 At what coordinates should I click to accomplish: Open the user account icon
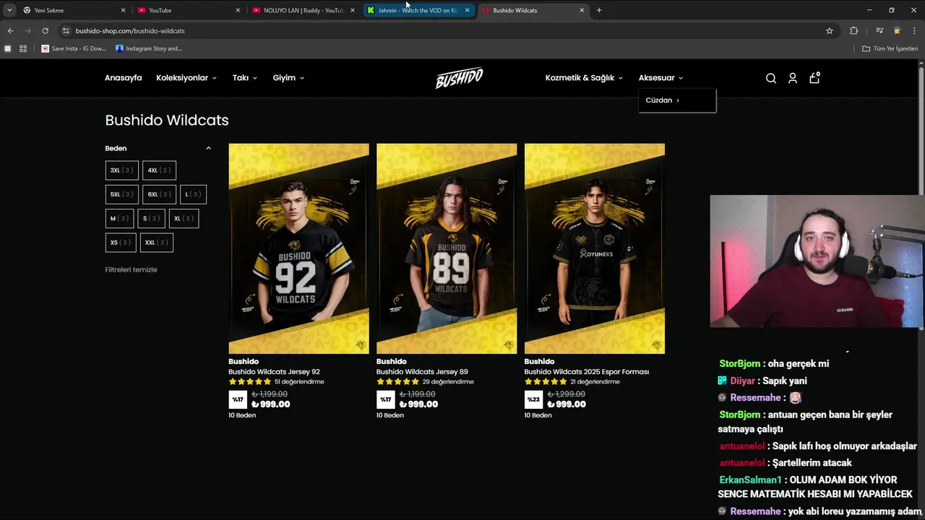(793, 78)
